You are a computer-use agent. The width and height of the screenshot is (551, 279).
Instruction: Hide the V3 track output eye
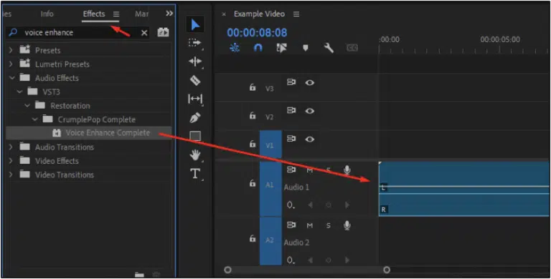click(309, 83)
